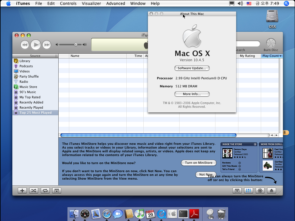Click the iTunes horizontal scrollbar thumb
The width and height of the screenshot is (295, 221).
148,135
